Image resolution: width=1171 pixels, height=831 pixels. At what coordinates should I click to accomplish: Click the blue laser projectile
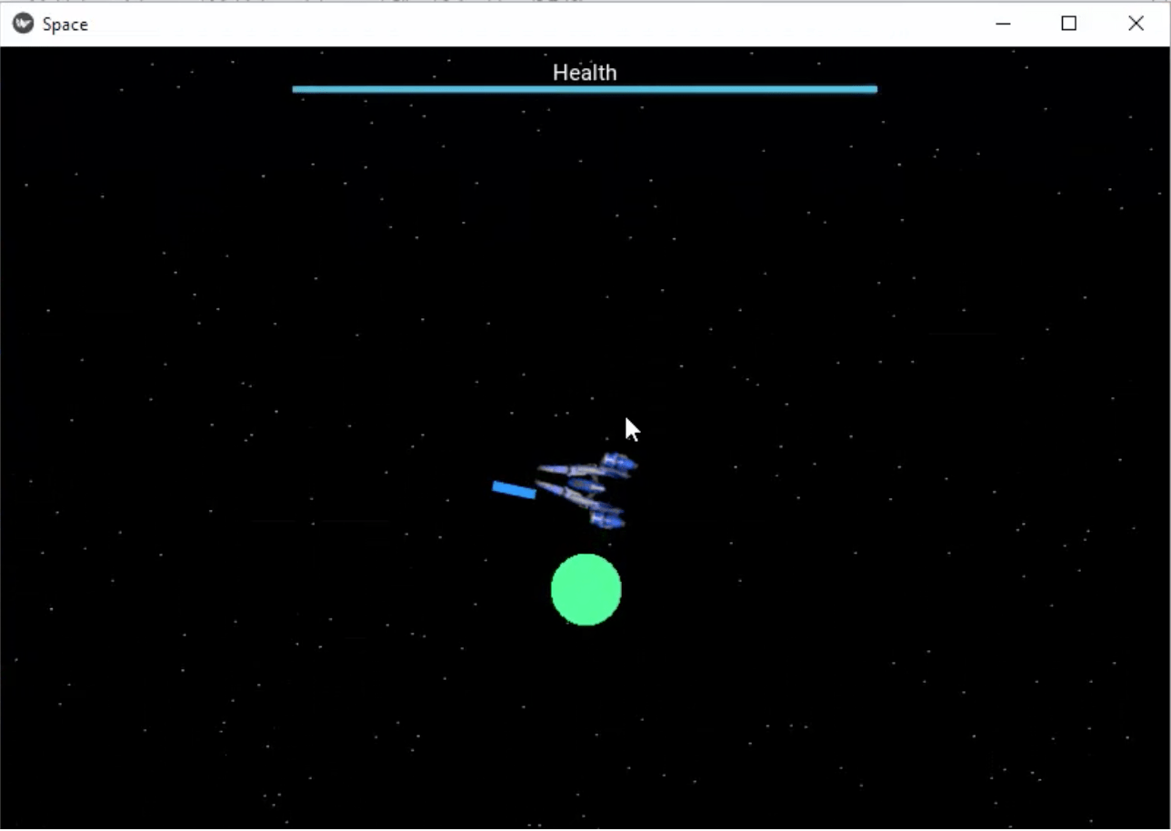(x=512, y=489)
